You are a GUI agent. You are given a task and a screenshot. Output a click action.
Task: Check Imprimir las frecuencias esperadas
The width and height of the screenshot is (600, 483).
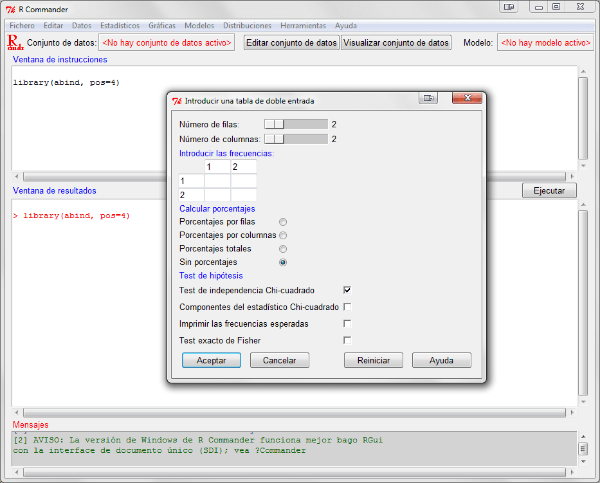(x=347, y=324)
